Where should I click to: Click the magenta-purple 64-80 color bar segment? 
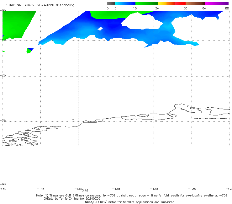[x=217, y=4]
